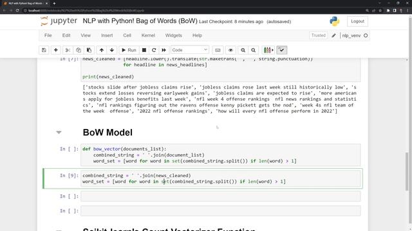412x231 pixels.
Task: Paste cells below icon
Action: 89,50
